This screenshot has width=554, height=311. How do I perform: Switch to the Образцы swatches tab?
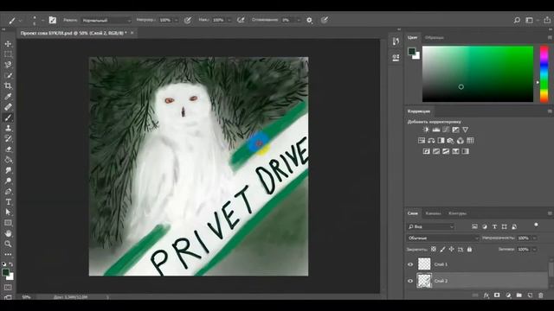tap(435, 38)
